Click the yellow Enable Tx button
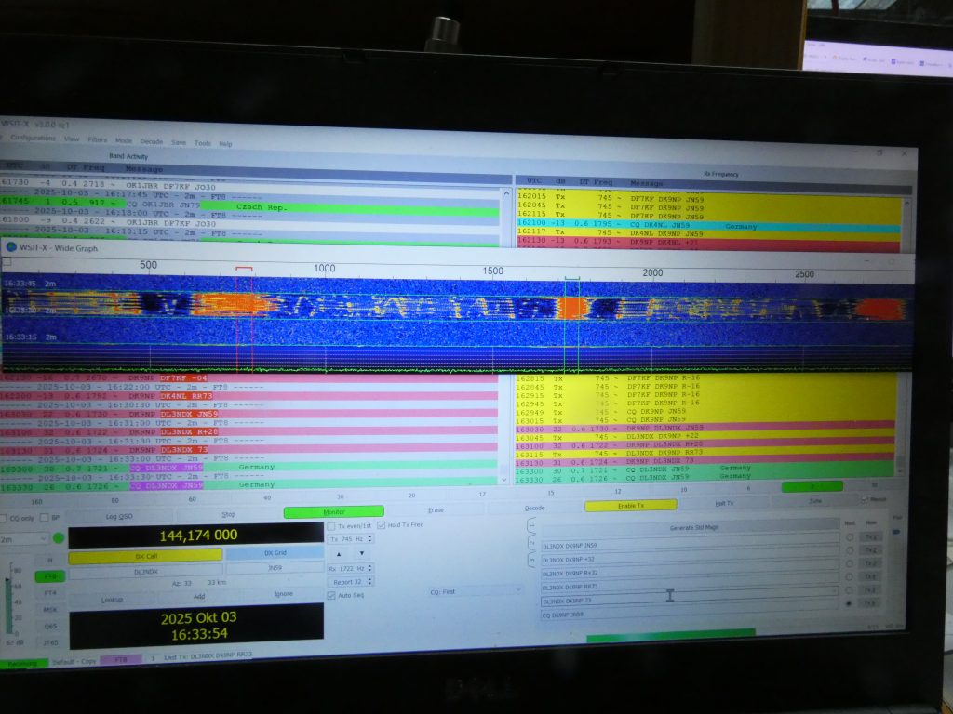 coord(617,505)
